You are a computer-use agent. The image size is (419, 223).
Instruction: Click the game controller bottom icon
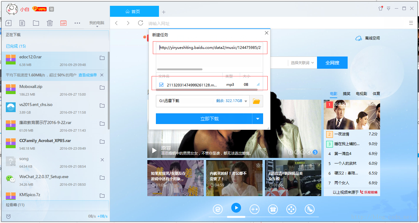pos(255,209)
